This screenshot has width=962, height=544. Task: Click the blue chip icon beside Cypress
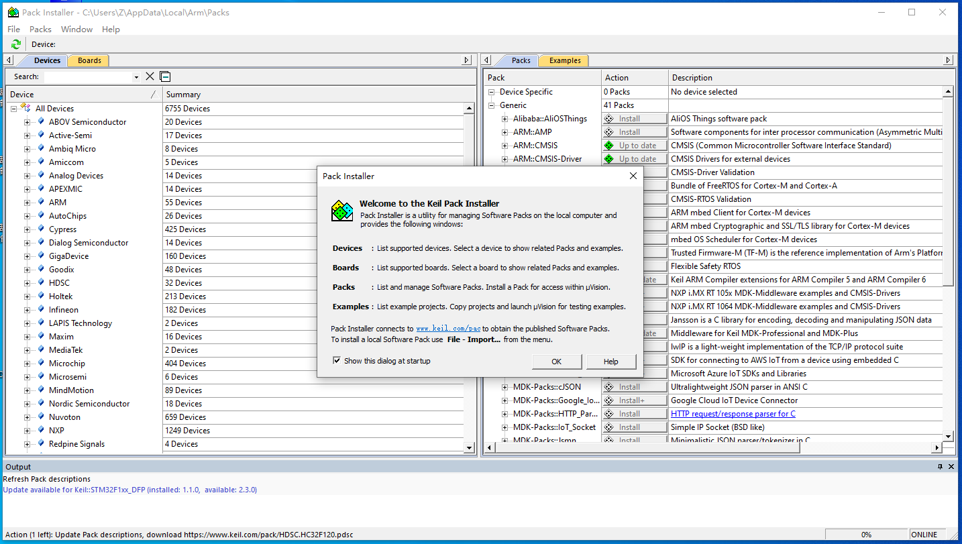(x=41, y=229)
